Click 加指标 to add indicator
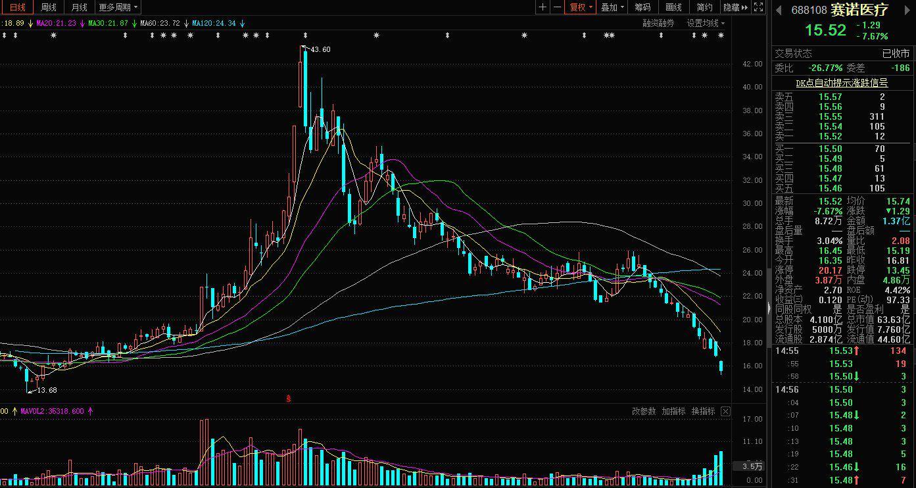This screenshot has height=488, width=916. (673, 411)
